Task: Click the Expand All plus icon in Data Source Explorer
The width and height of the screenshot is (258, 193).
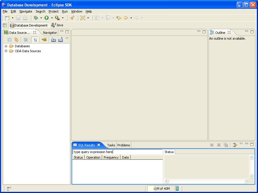Action: point(26,40)
